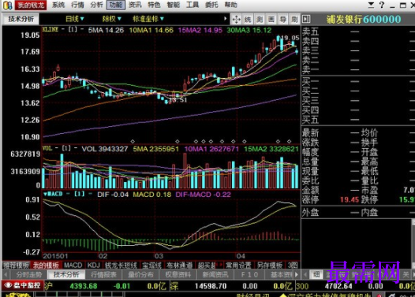Open the 工具 menu
This screenshot has width=415, height=297.
(193, 5)
